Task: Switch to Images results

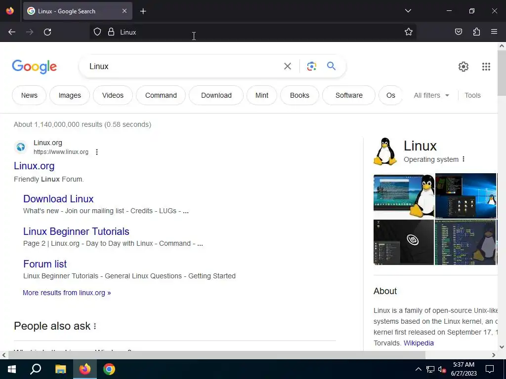Action: [70, 95]
